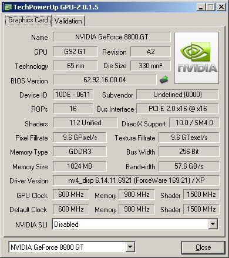
Task: Click the Revision field A2
Action: 150,52
